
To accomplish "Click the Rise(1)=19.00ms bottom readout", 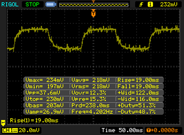I will (34, 121).
